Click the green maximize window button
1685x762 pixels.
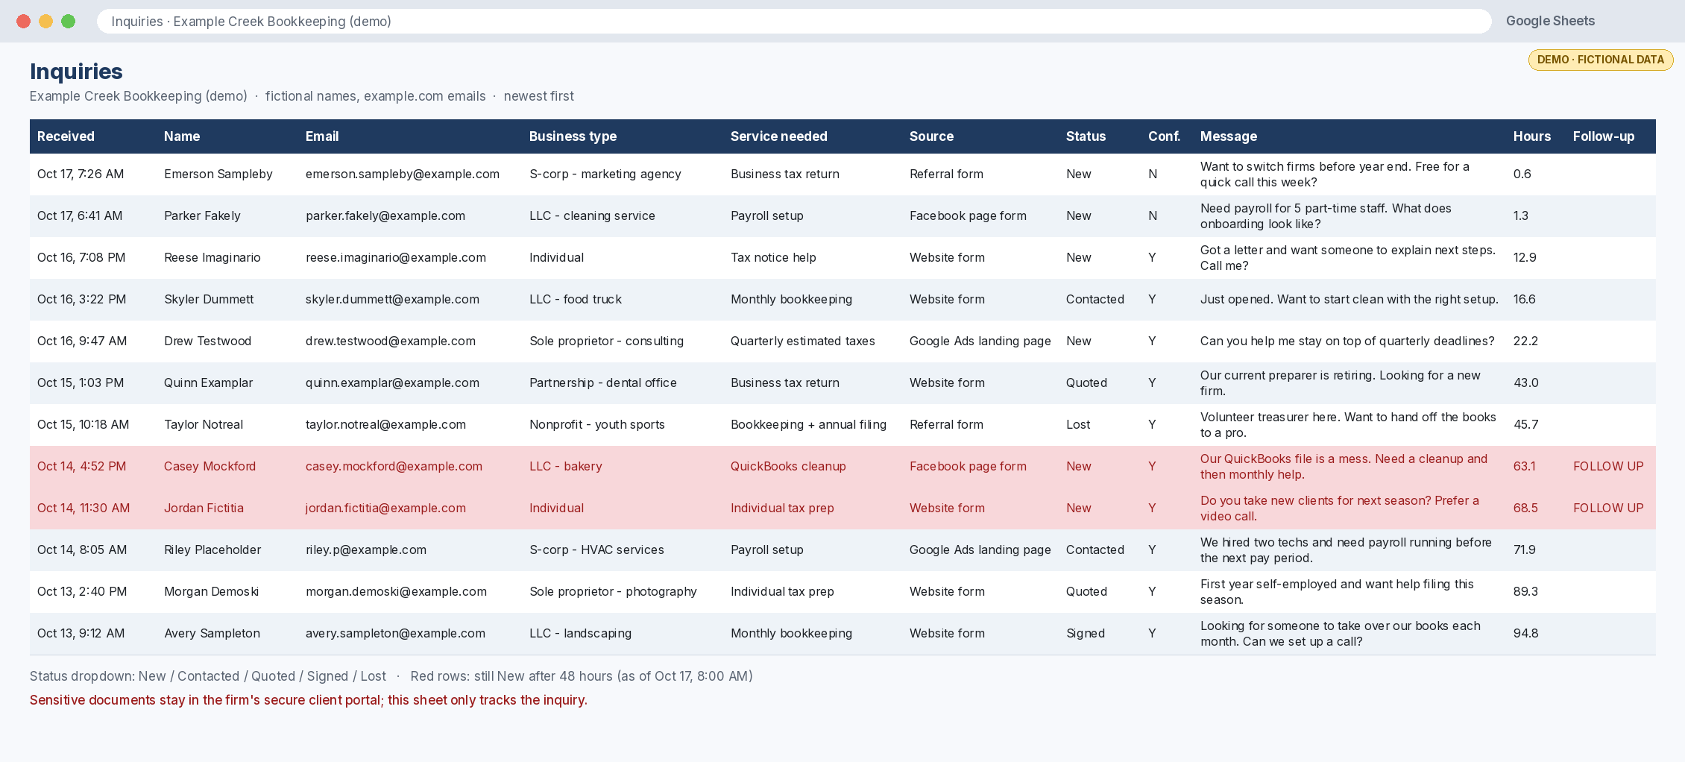(68, 21)
